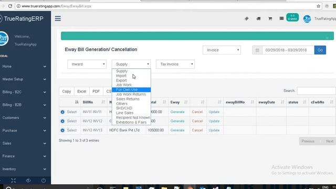Select Import from the dropdown list
The height and width of the screenshot is (189, 336).
pyautogui.click(x=131, y=76)
